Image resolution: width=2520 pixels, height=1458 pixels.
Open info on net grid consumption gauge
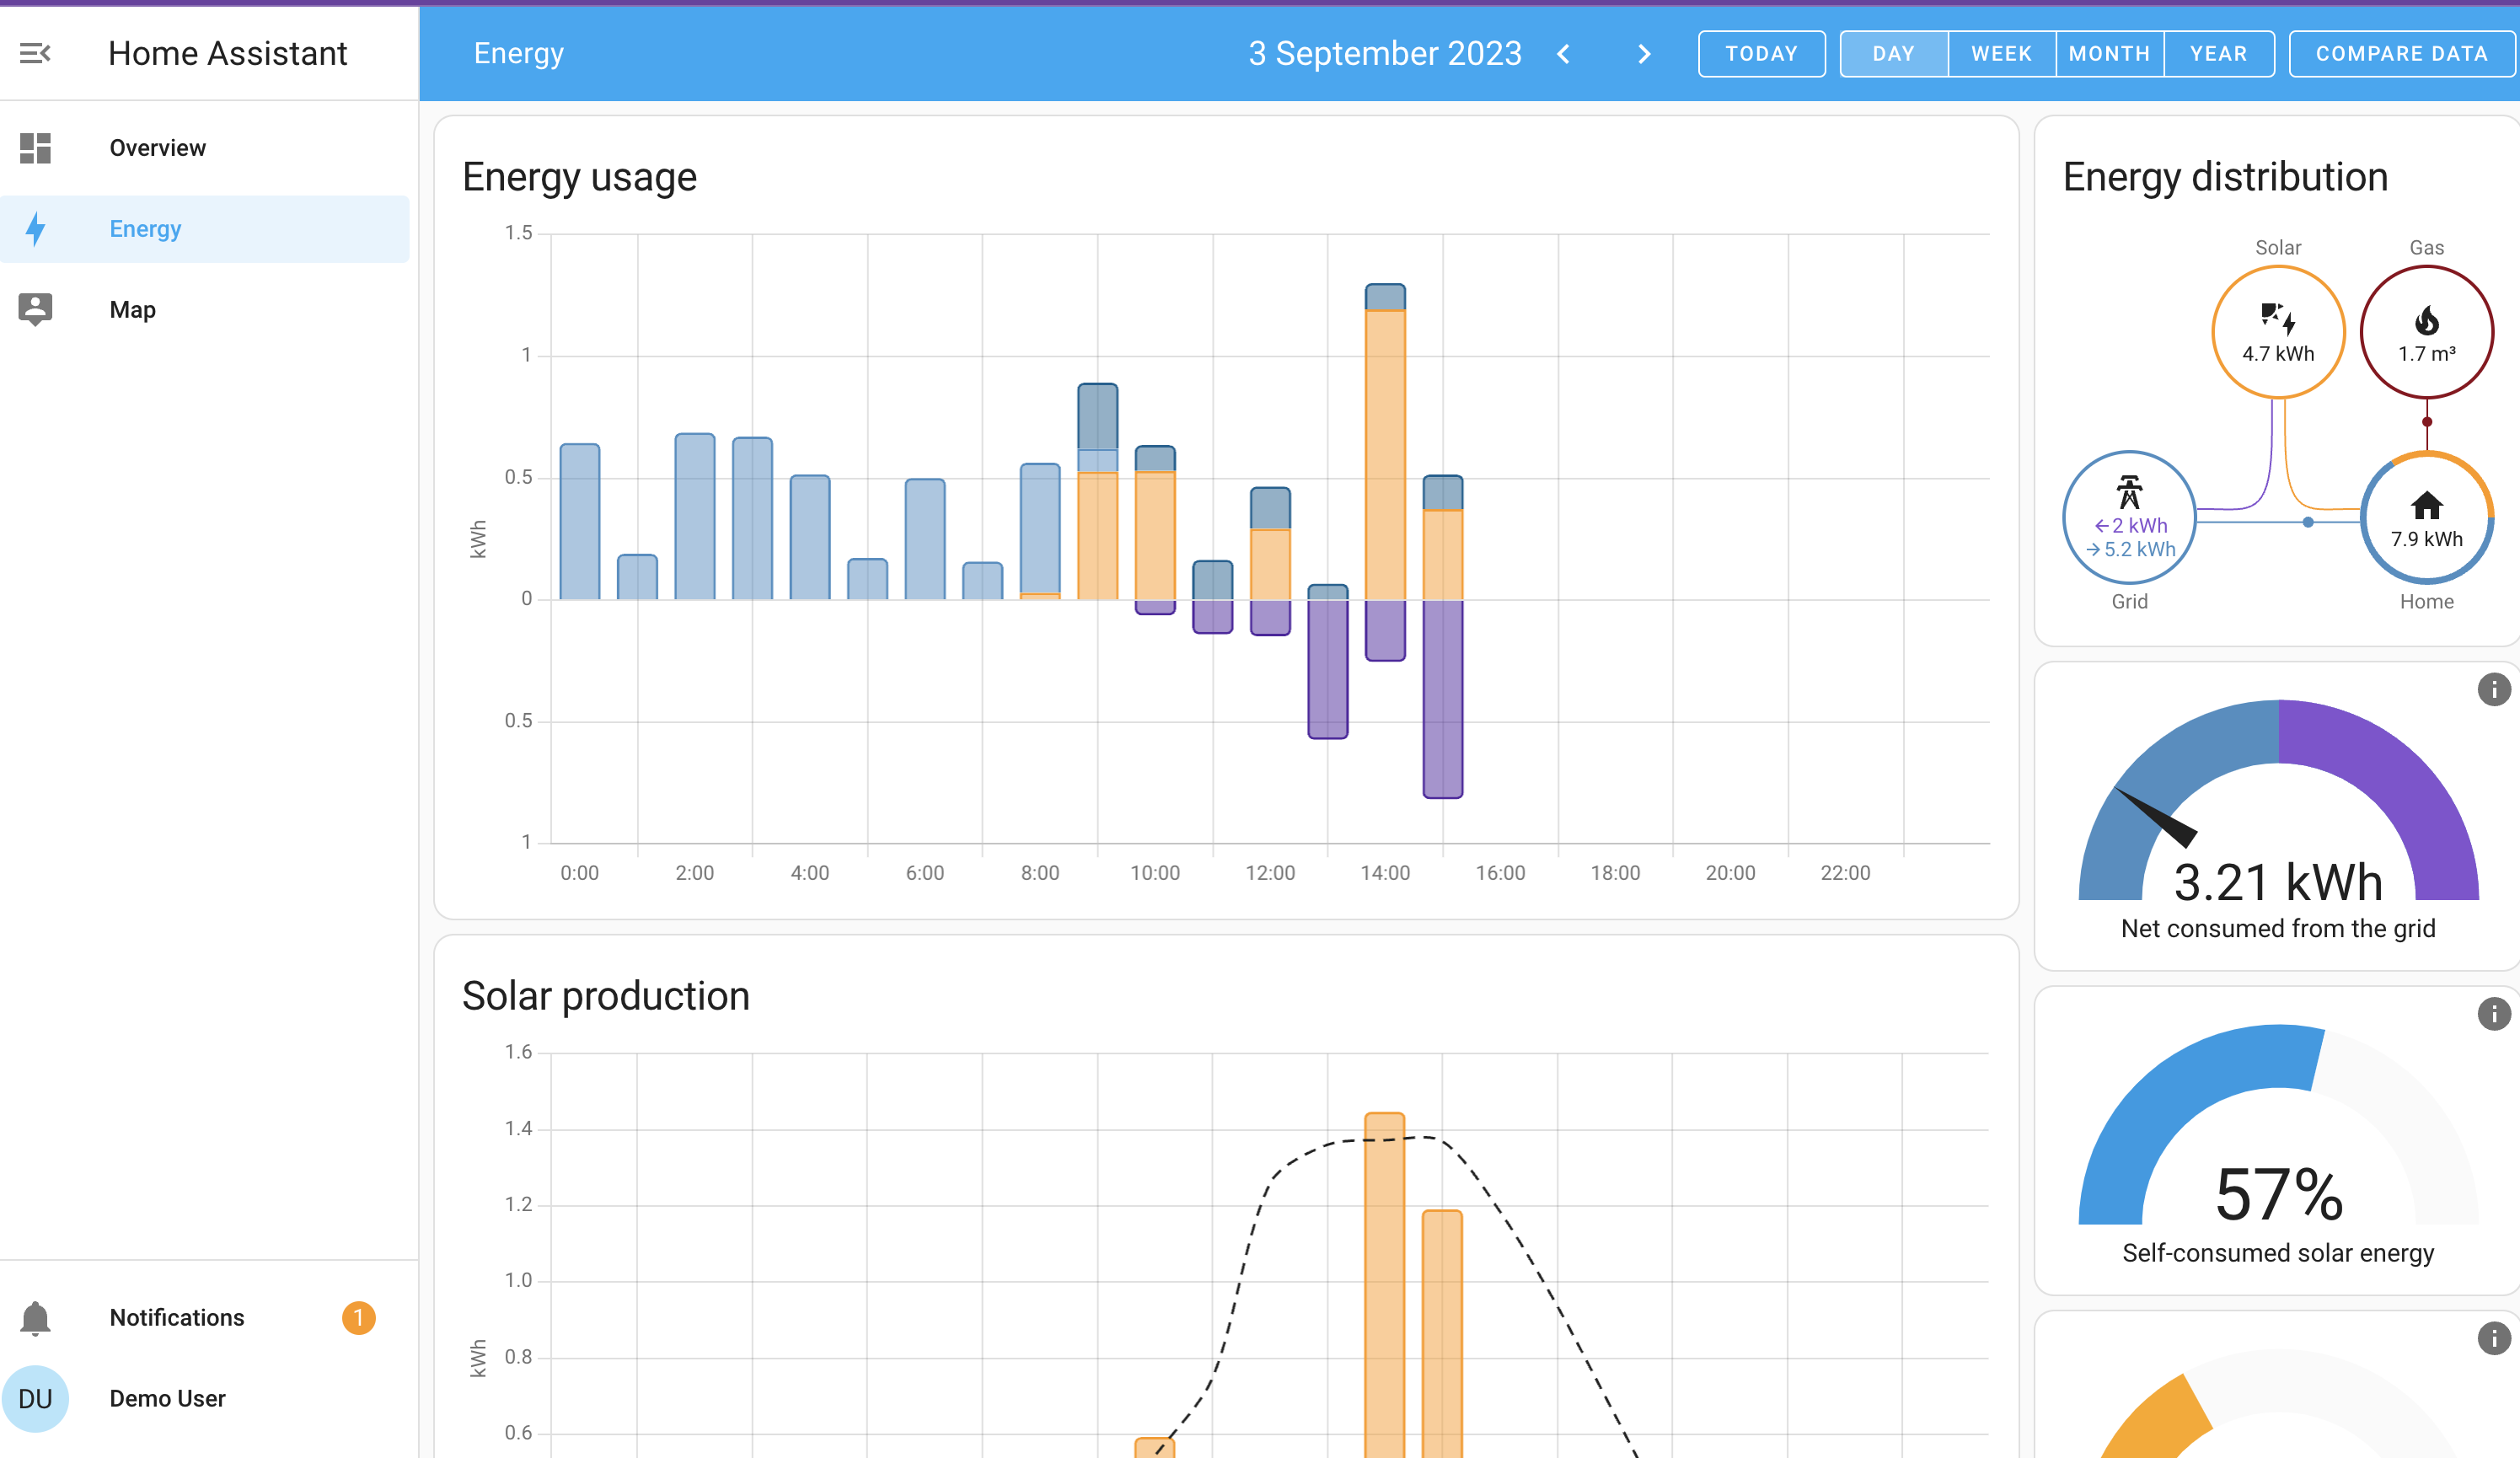coord(2493,689)
